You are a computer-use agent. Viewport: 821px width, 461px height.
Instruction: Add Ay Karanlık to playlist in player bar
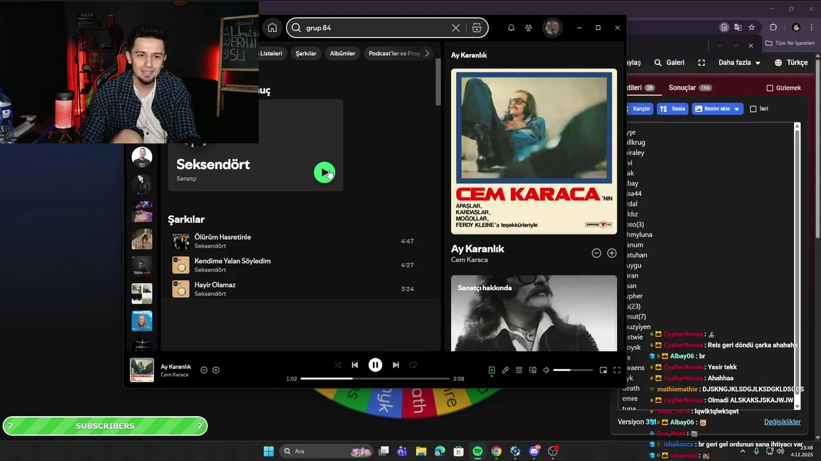tap(216, 370)
